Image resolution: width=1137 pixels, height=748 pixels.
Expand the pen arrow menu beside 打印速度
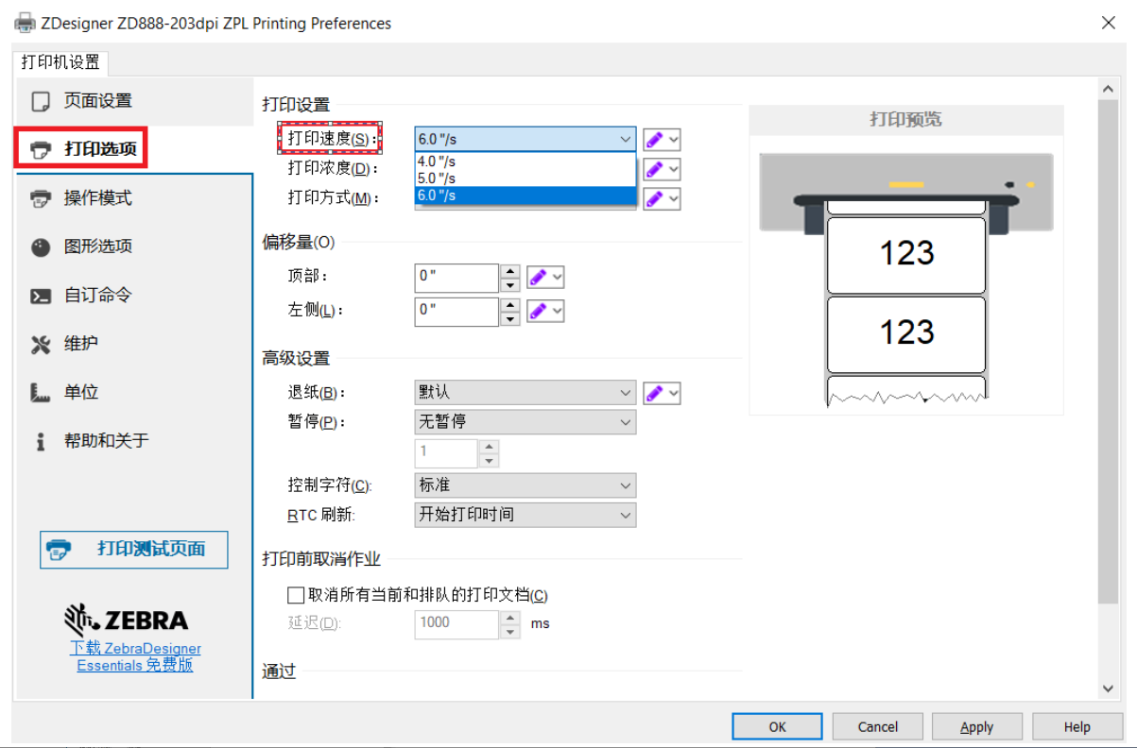(x=673, y=140)
